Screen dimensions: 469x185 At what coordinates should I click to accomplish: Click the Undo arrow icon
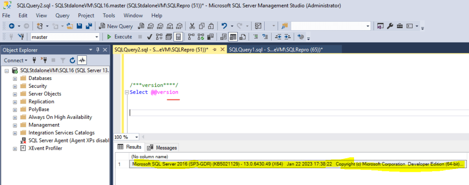pyautogui.click(x=224, y=26)
